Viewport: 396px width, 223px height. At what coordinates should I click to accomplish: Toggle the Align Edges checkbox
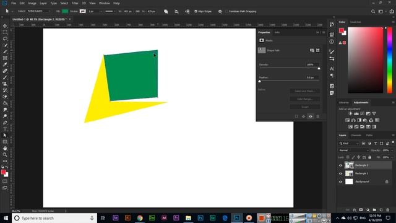tap(196, 11)
